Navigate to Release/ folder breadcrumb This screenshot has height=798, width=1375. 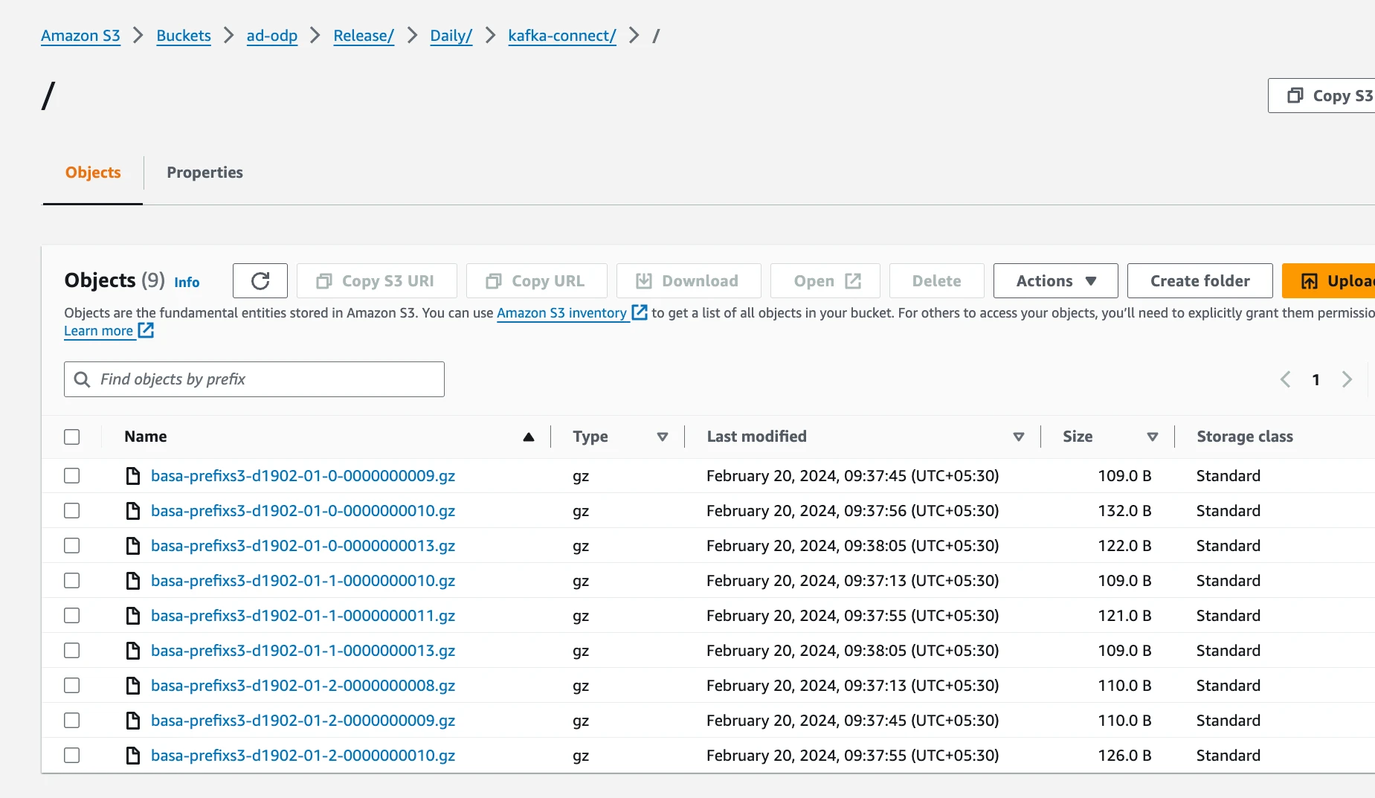(x=364, y=36)
